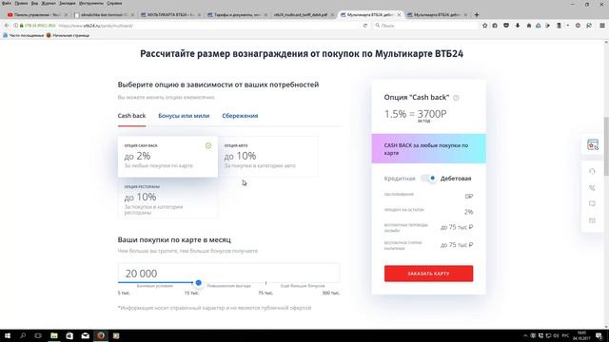The height and width of the screenshot is (342, 609).
Task: Open the Файл menu
Action: 7,3
